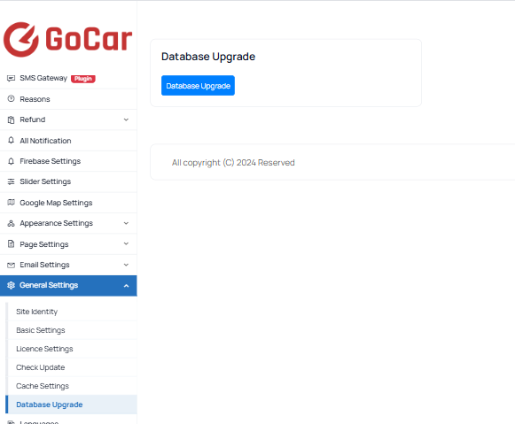
Task: Click the Page Settings document icon
Action: 11,244
